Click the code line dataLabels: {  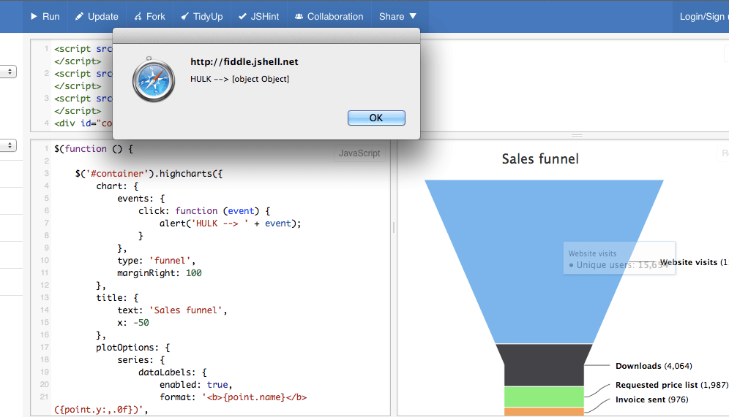[173, 372]
